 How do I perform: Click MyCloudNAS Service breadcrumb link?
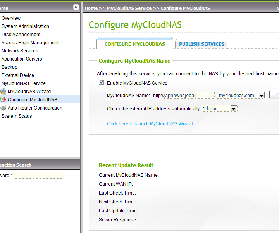(x=129, y=8)
